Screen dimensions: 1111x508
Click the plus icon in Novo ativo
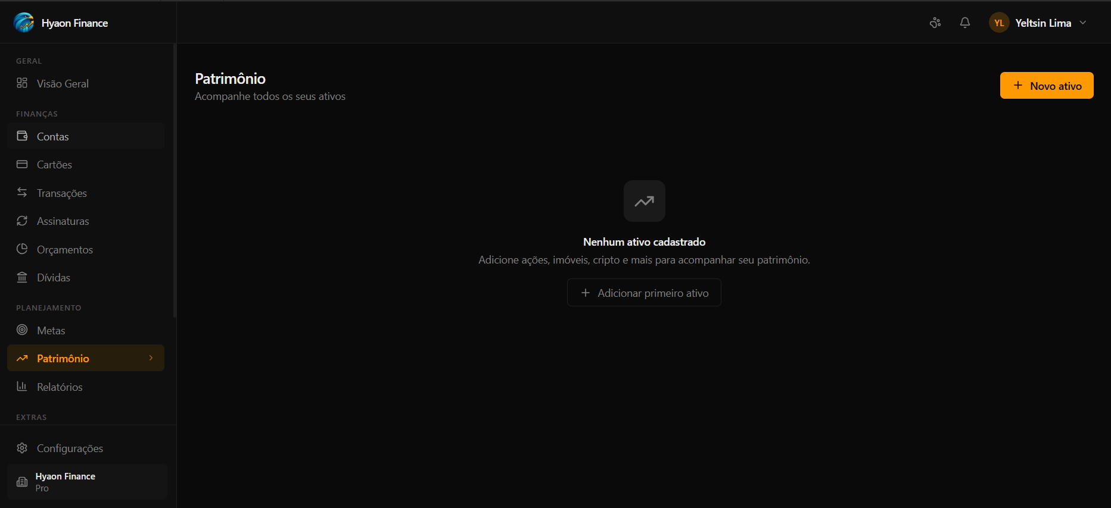click(x=1018, y=85)
